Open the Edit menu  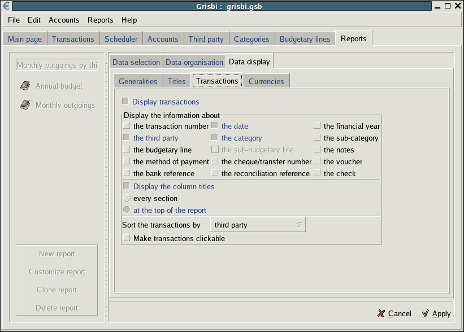(x=34, y=20)
